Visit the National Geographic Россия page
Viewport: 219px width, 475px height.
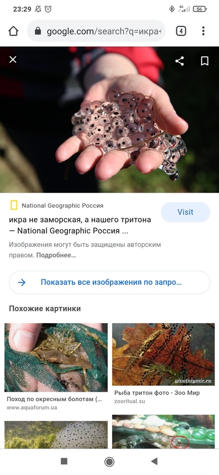[x=185, y=212]
